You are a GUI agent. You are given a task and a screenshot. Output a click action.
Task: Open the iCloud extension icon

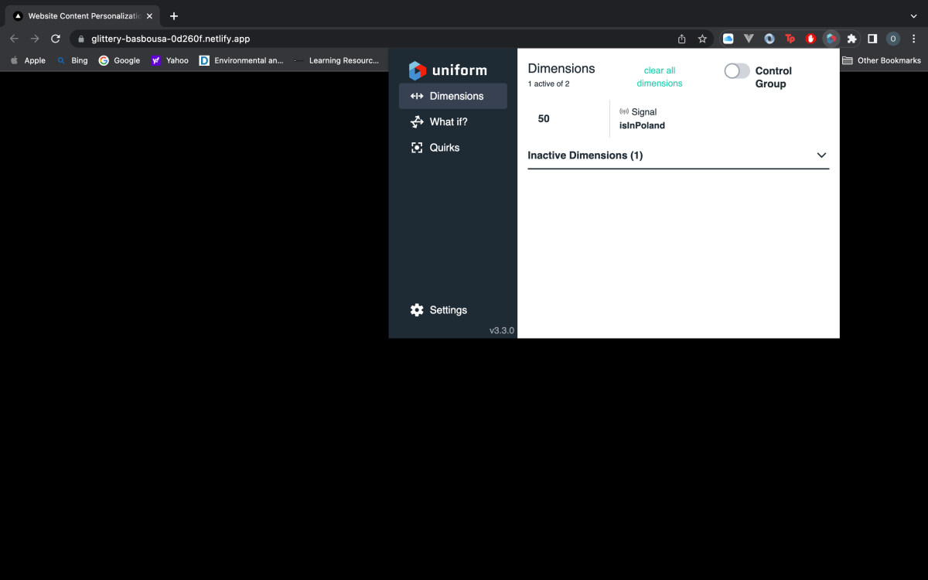728,39
